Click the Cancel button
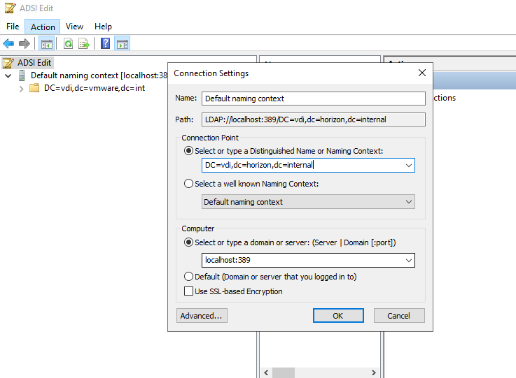516x378 pixels. pos(399,316)
